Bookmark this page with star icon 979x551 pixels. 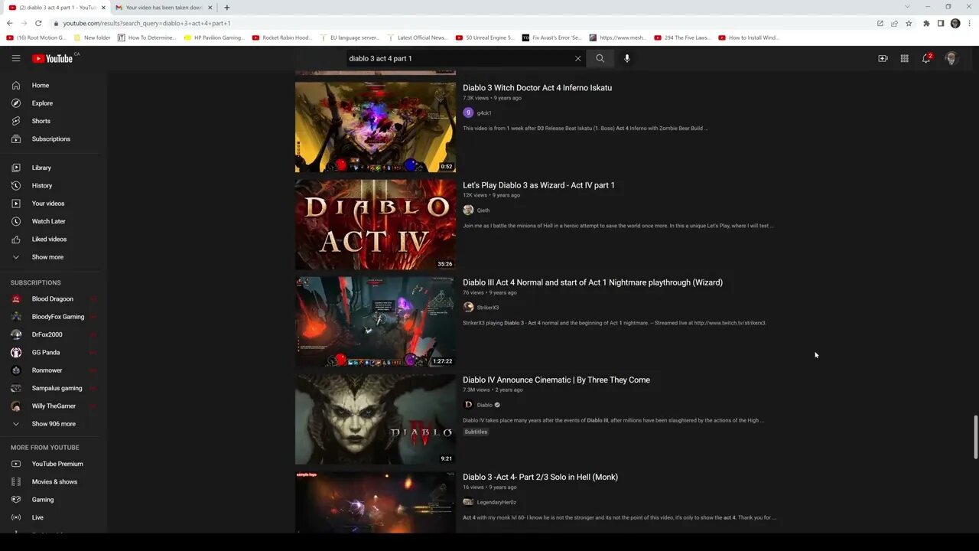click(x=909, y=24)
